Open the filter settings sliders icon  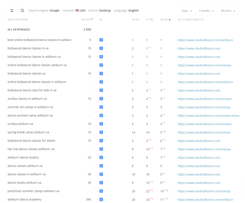(x=12, y=10)
